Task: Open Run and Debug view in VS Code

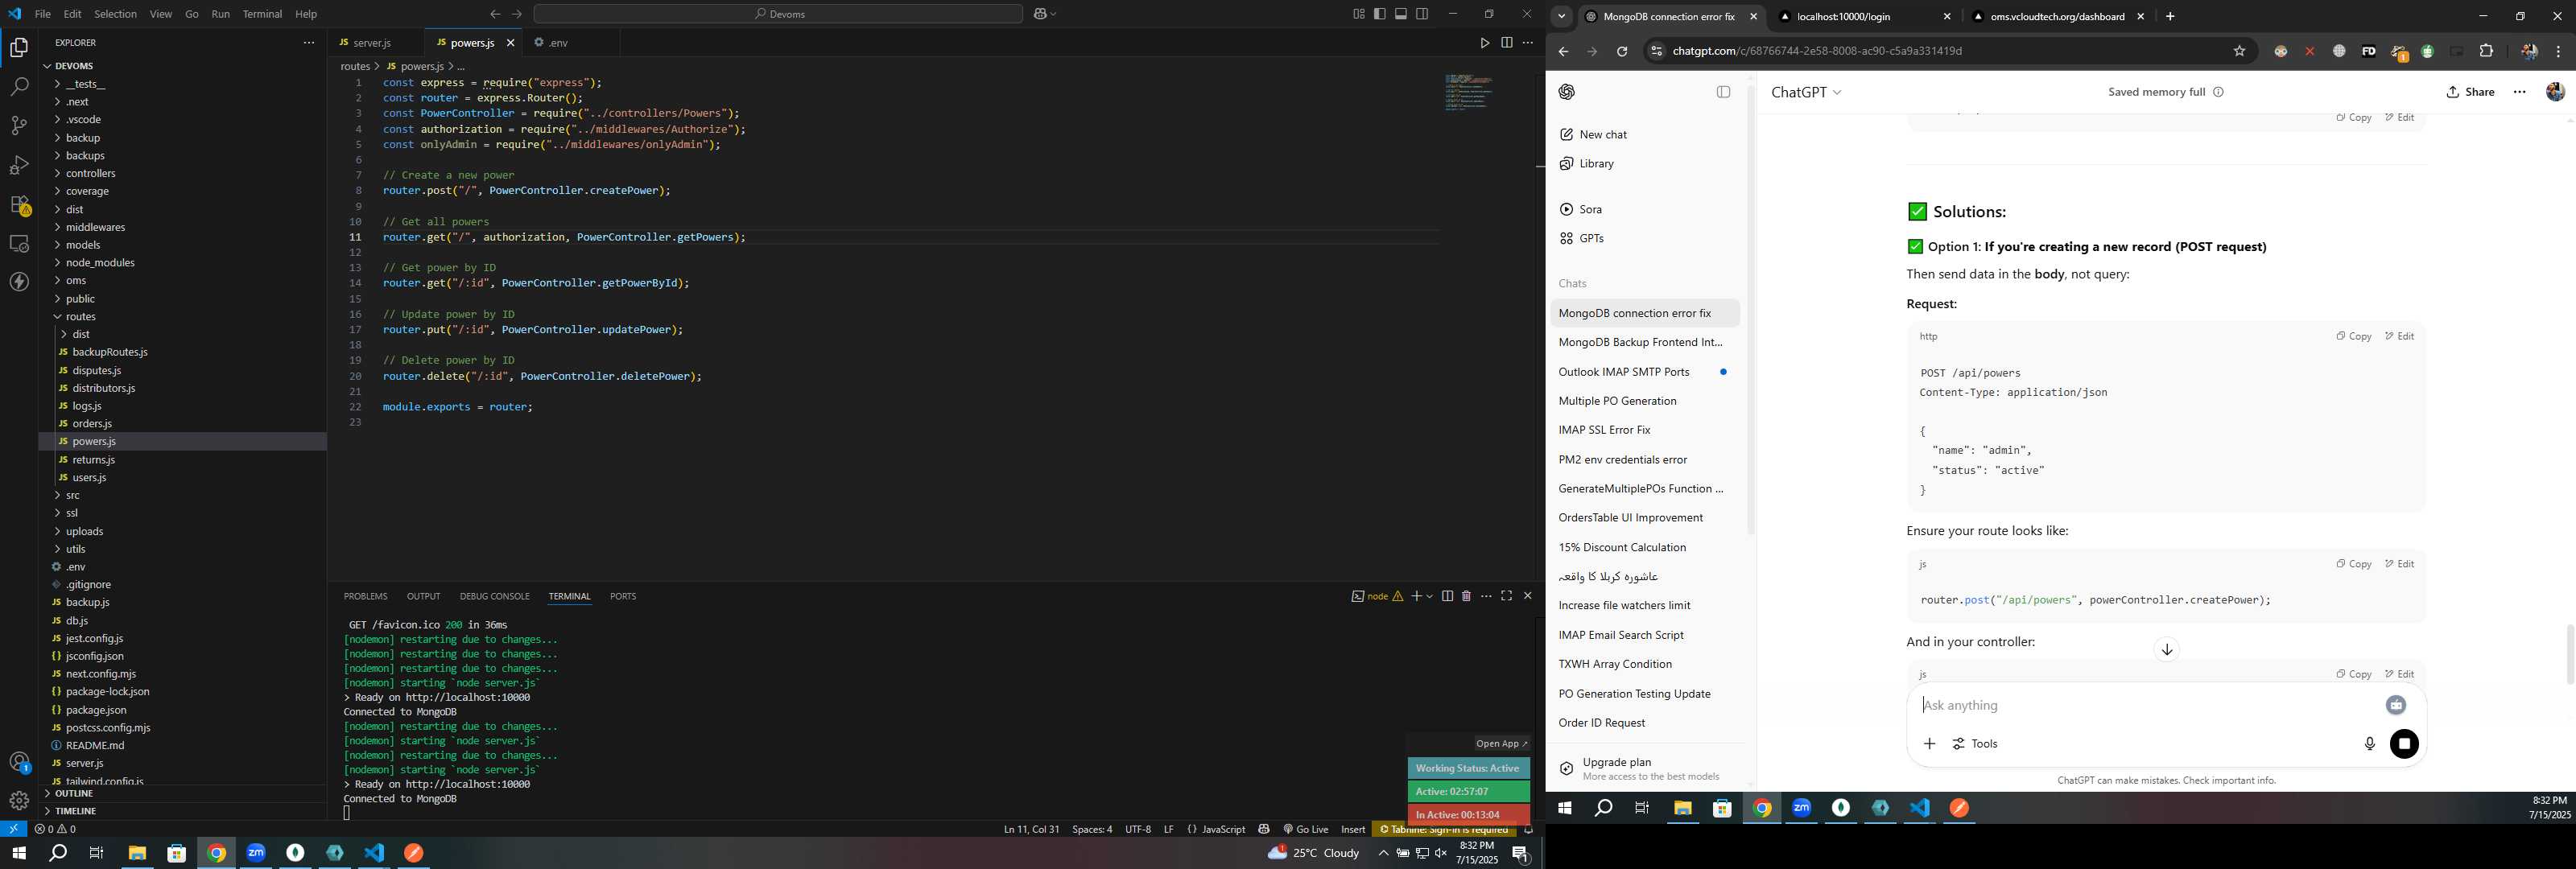Action: coord(19,165)
